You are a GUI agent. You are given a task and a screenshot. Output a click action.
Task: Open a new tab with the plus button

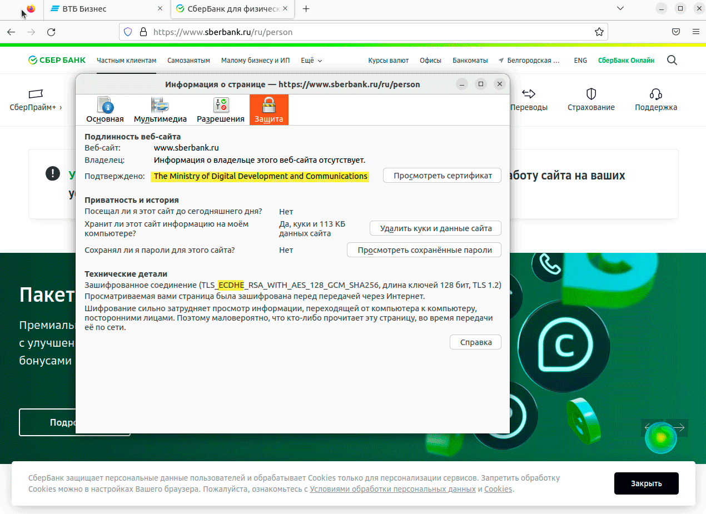tap(306, 9)
